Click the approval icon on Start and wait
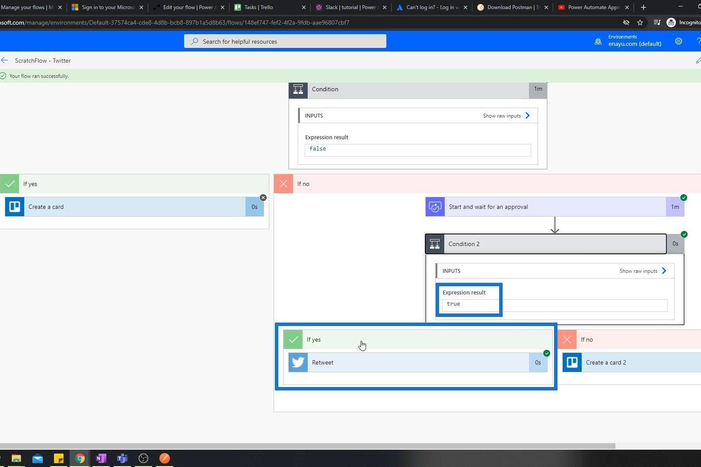The image size is (701, 467). coord(435,207)
